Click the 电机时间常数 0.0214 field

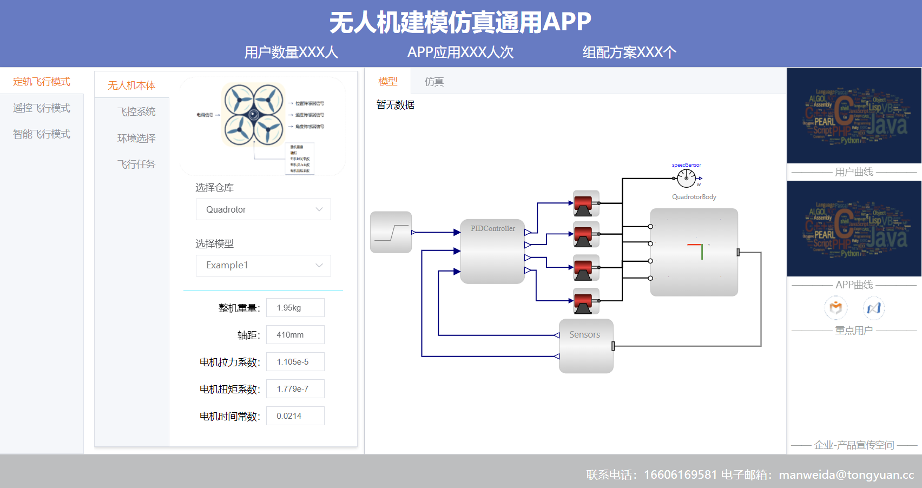click(x=295, y=416)
